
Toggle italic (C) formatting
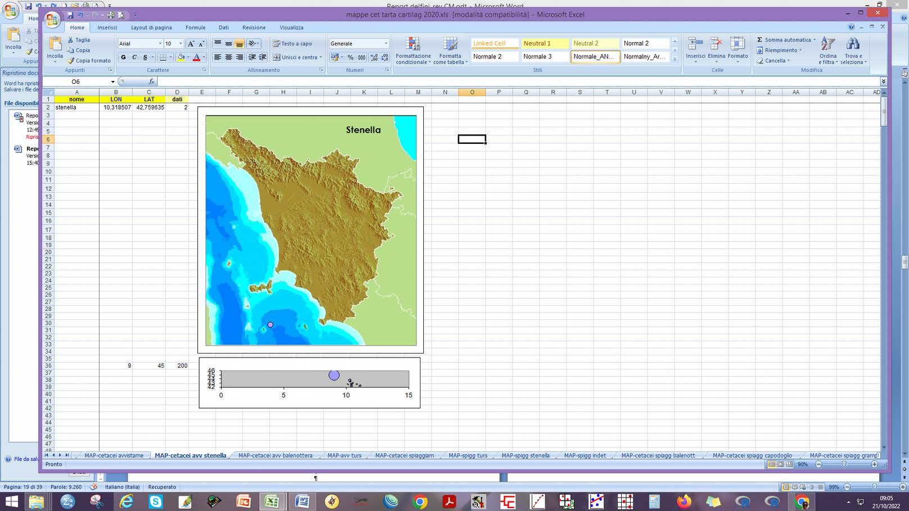point(134,57)
